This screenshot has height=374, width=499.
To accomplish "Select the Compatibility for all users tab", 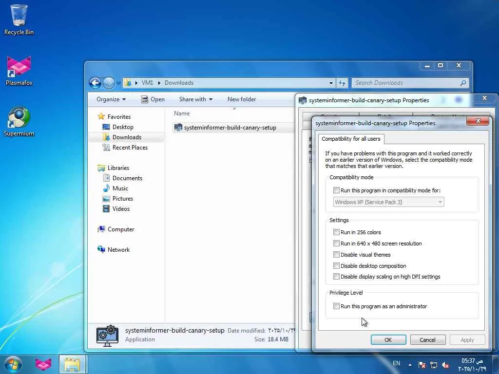I will point(351,139).
